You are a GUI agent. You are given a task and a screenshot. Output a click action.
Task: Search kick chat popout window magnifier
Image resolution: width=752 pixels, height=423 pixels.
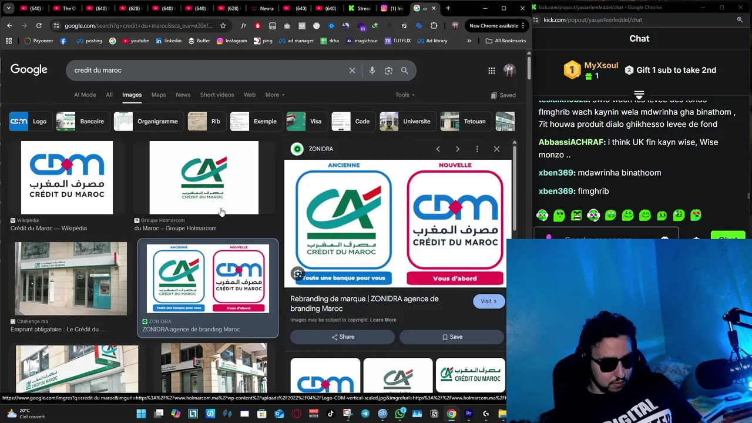point(740,19)
